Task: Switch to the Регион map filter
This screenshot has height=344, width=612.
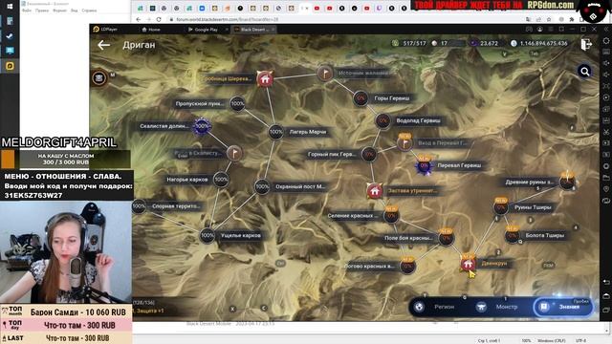Action: pos(436,307)
